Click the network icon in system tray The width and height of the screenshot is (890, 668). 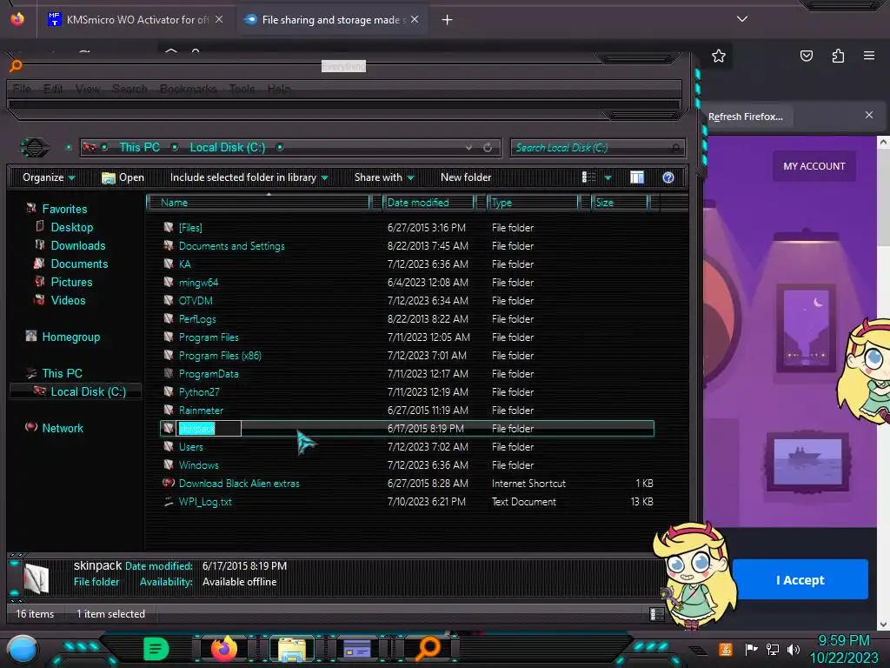pos(772,649)
